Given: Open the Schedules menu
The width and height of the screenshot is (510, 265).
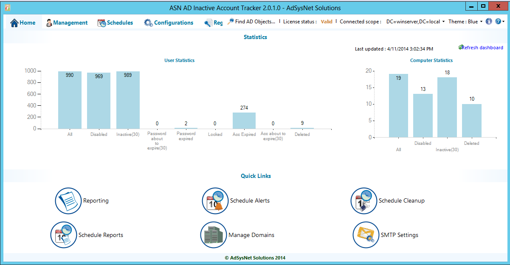Looking at the screenshot, I should (x=115, y=23).
